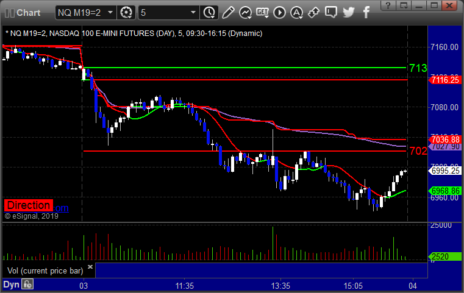Click the Chart window grip icon

pyautogui.click(x=10, y=13)
